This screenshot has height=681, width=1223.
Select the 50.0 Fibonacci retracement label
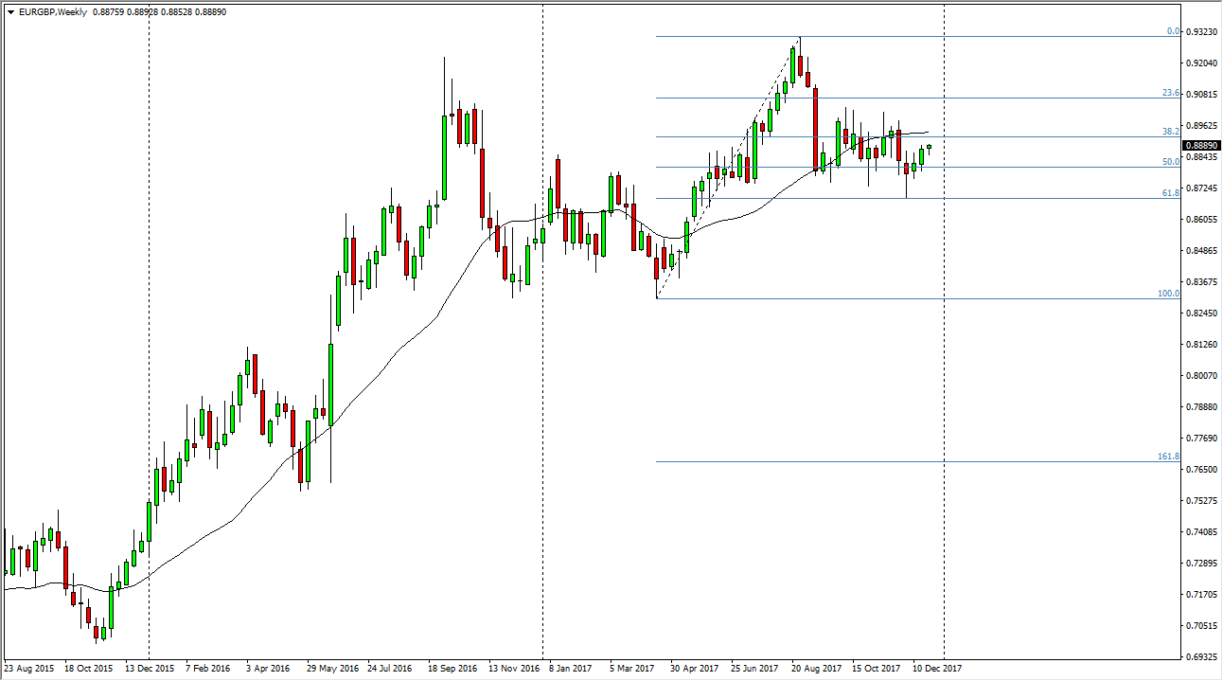1170,162
